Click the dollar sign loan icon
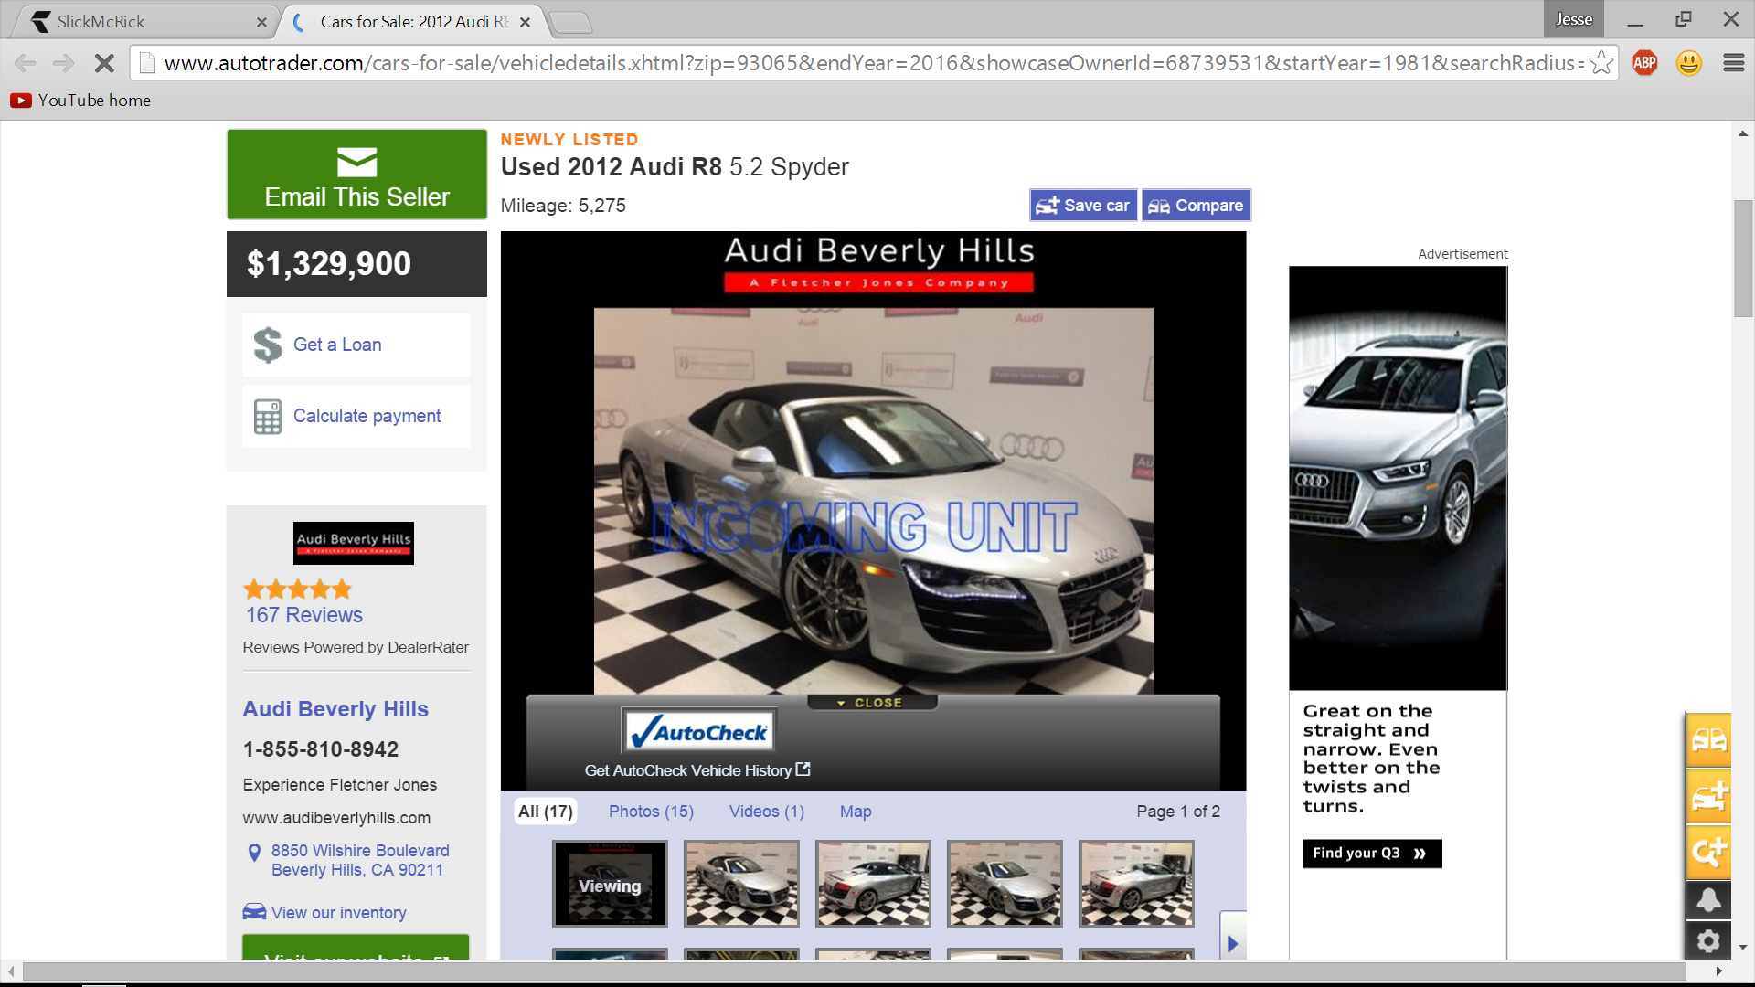 268,345
